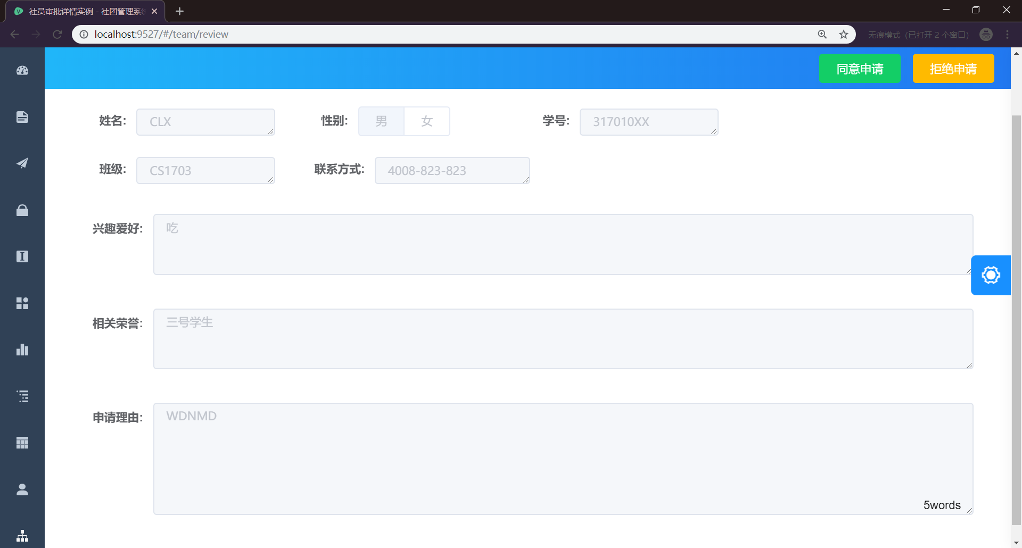Viewport: 1022px width, 548px height.
Task: View site information icon in address bar
Action: (x=84, y=34)
